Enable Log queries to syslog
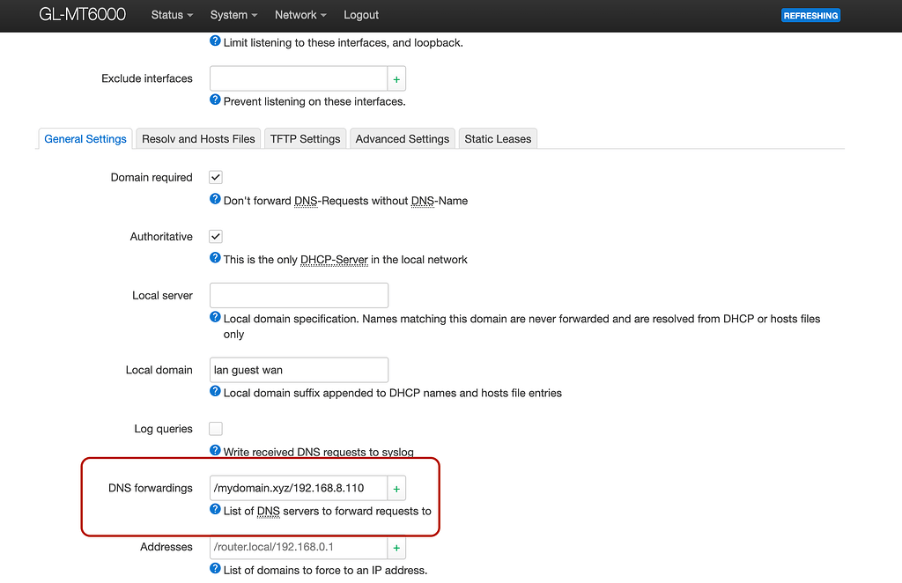 click(x=215, y=429)
